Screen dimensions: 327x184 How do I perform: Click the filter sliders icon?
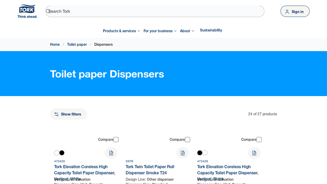(56, 114)
